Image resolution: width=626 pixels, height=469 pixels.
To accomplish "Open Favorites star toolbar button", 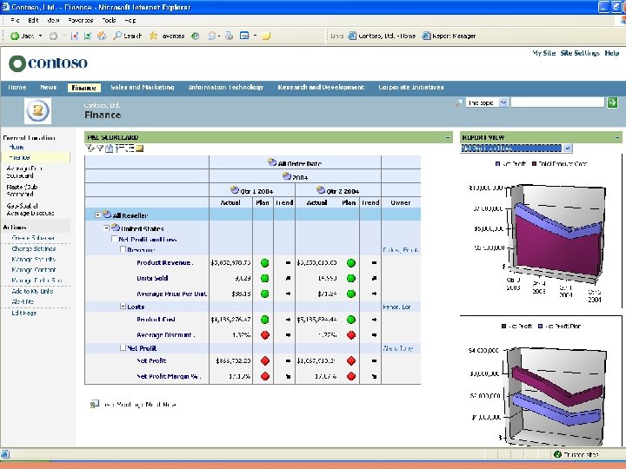I will (x=167, y=36).
